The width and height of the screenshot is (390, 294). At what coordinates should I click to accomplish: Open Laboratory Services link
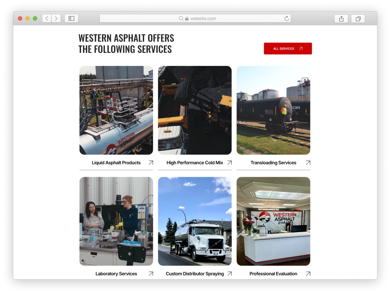[116, 274]
